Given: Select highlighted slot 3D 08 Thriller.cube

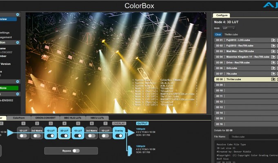Looking at the screenshot, I should click(x=246, y=79).
